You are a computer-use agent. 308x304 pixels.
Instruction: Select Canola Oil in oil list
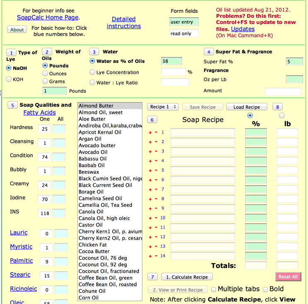[x=110, y=212]
